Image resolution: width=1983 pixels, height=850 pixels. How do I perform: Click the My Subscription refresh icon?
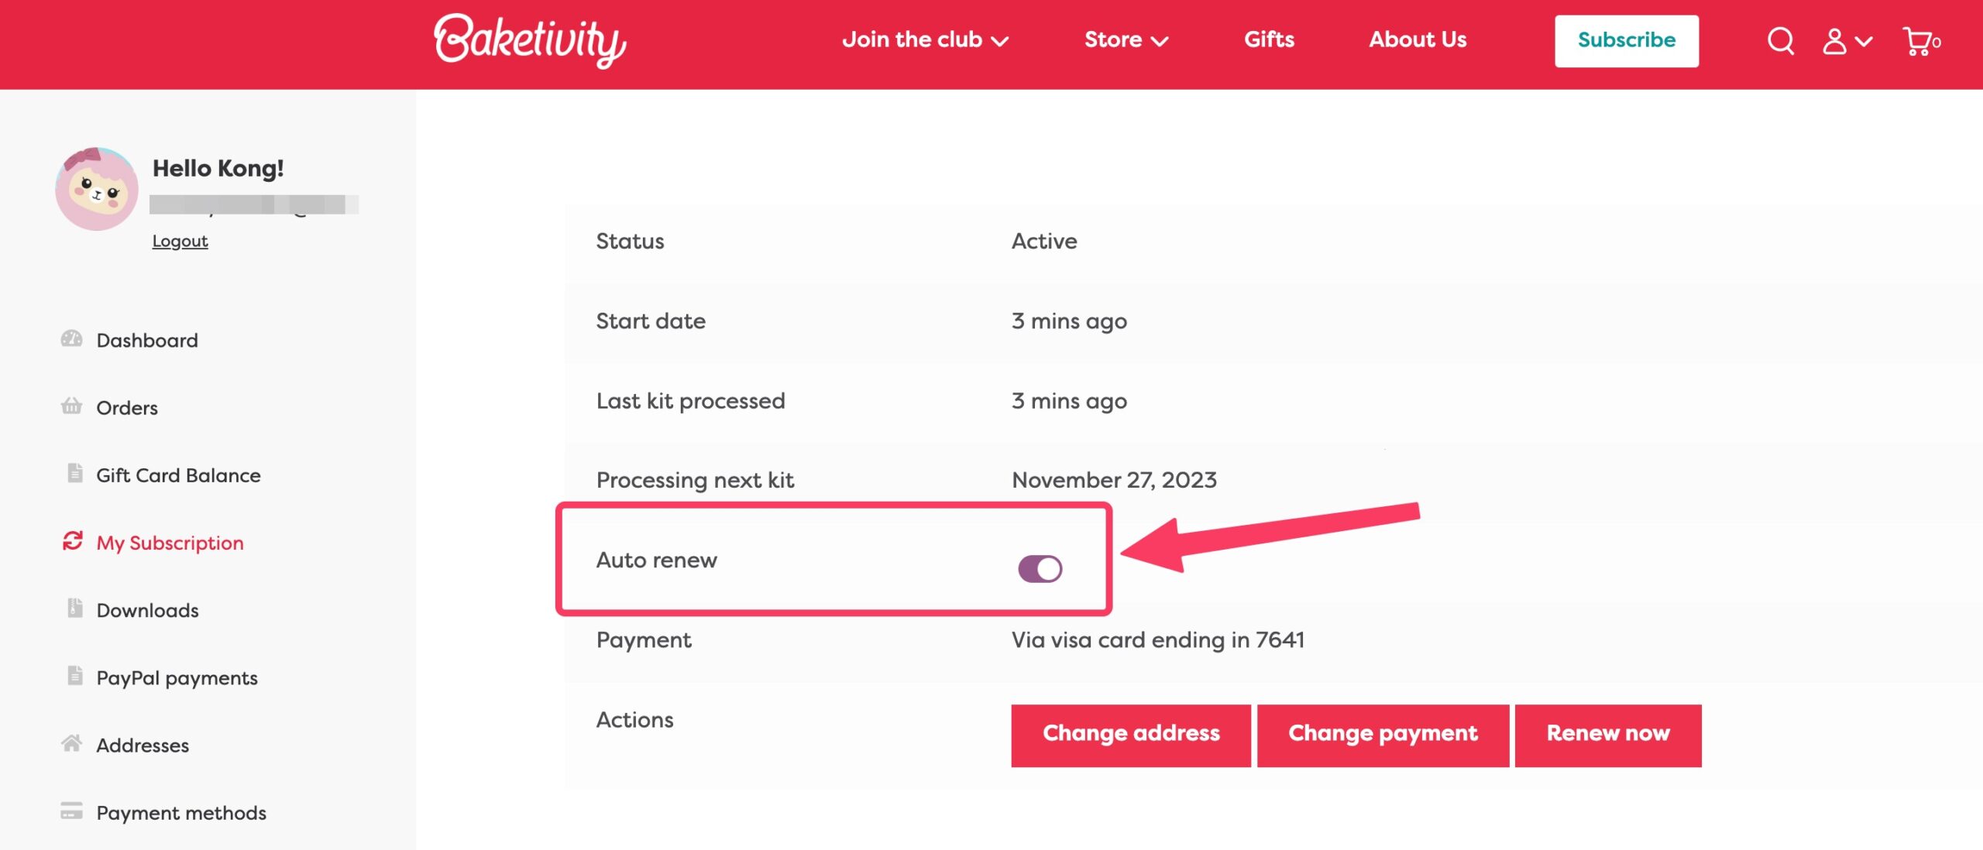[x=72, y=541]
